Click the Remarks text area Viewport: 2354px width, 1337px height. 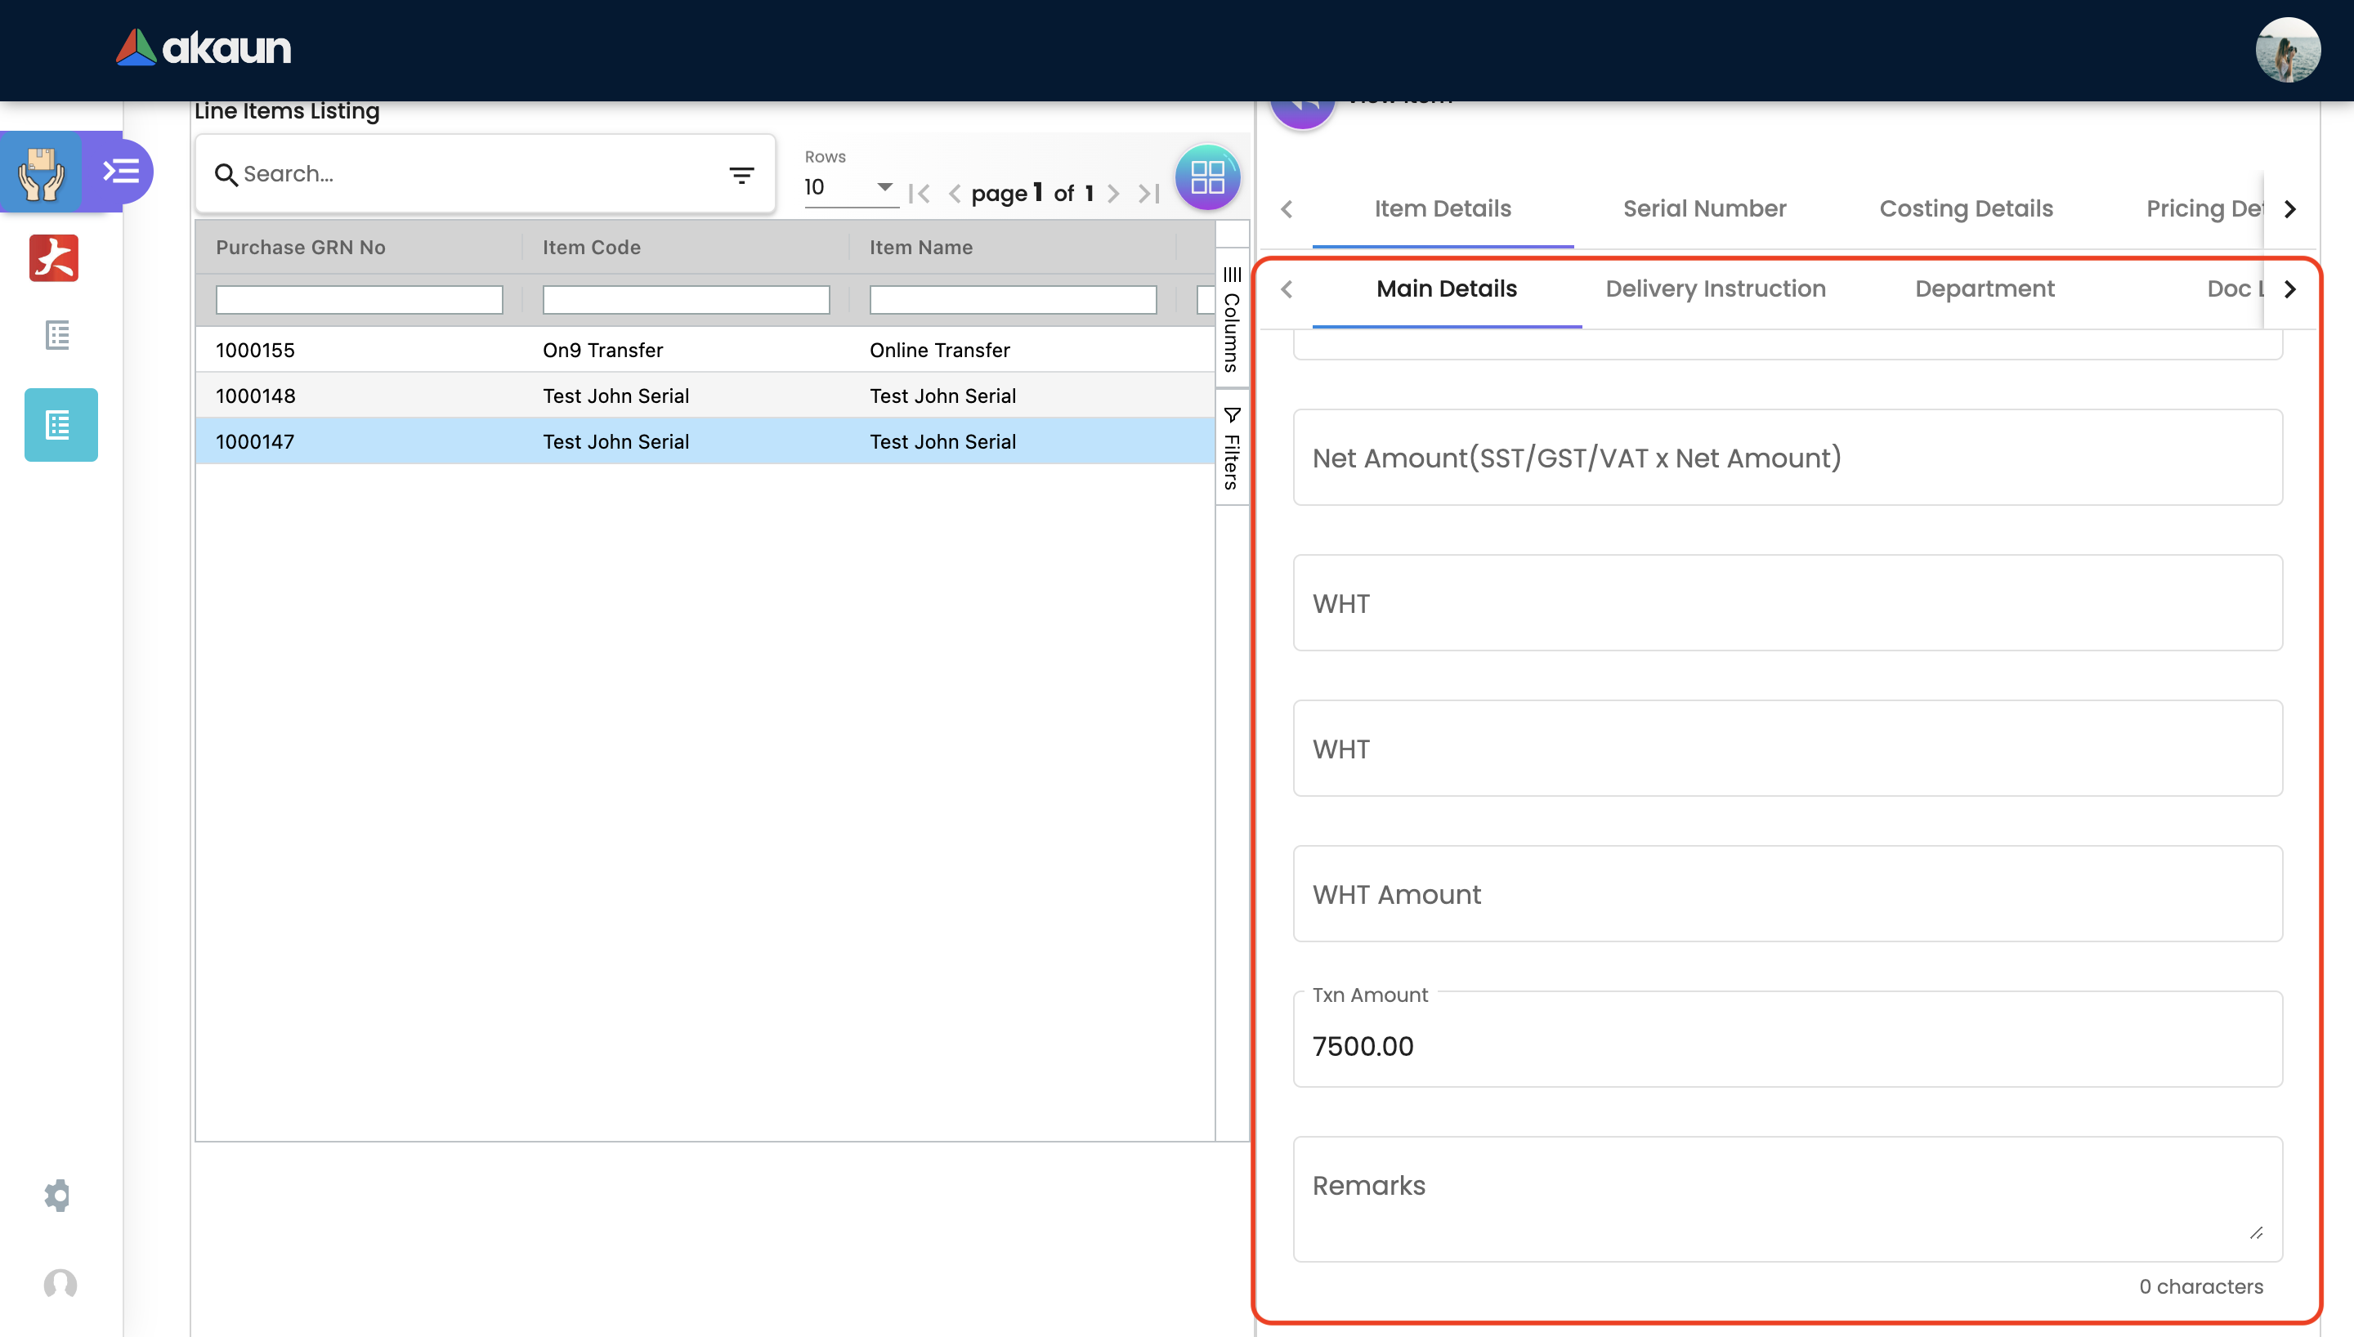coord(1787,1198)
